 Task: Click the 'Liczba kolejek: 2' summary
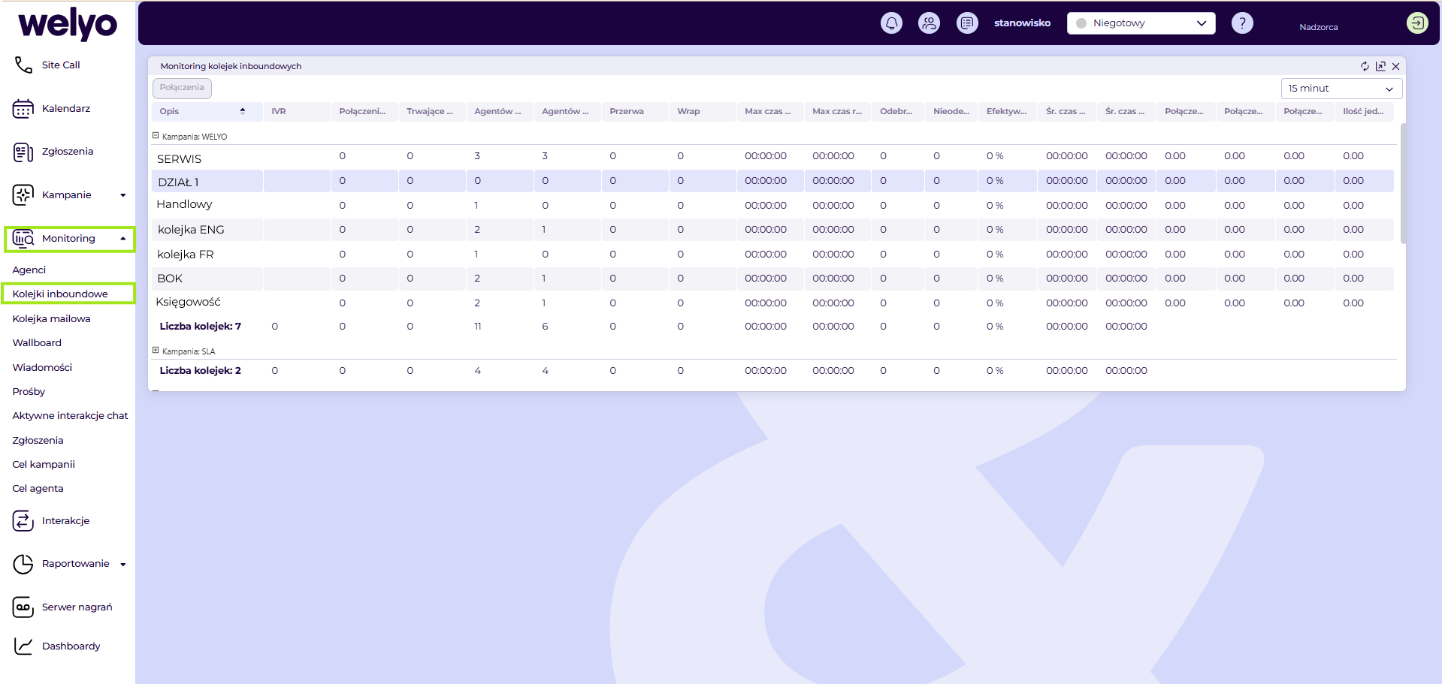click(201, 371)
